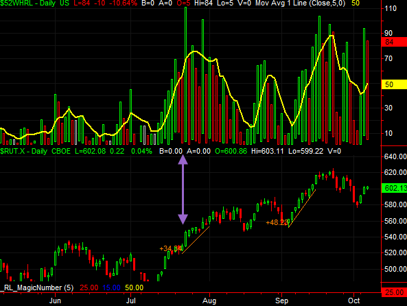This screenshot has width=407, height=306.
Task: Click the +34.64 orange trendline label
Action: [x=171, y=248]
